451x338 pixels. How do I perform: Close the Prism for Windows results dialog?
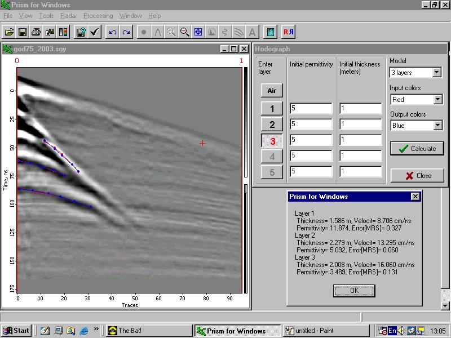point(415,196)
